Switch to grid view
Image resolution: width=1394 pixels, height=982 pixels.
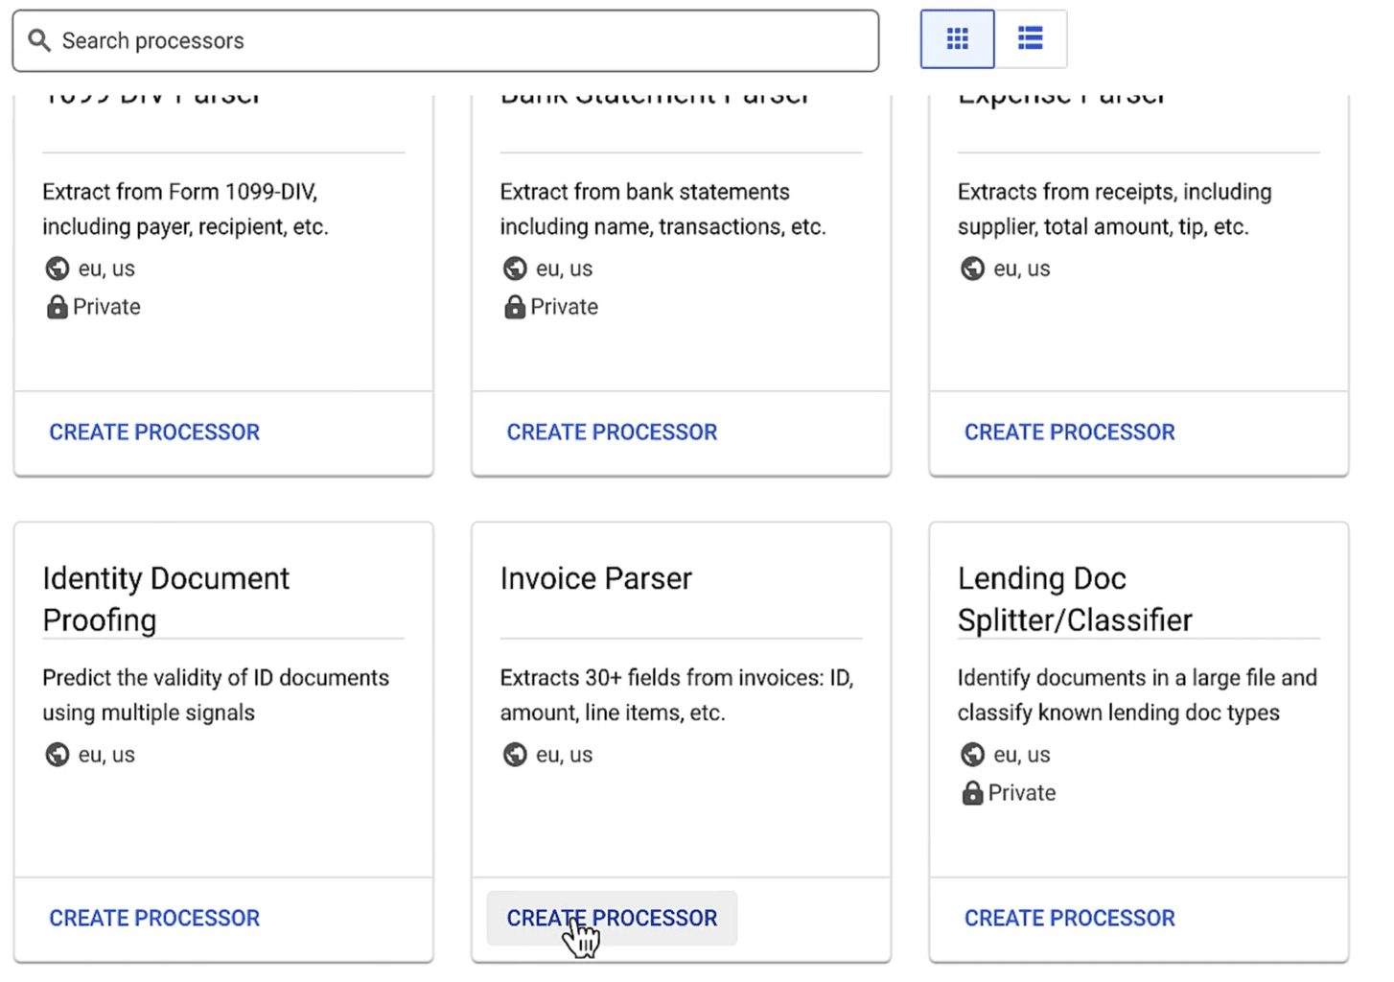coord(956,38)
